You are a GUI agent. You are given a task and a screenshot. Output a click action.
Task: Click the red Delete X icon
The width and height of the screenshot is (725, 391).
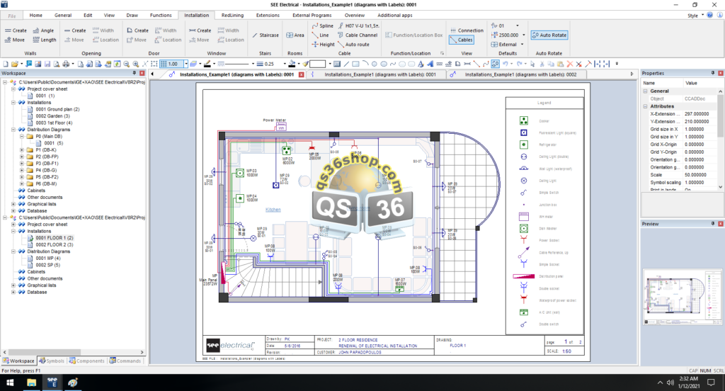(570, 64)
